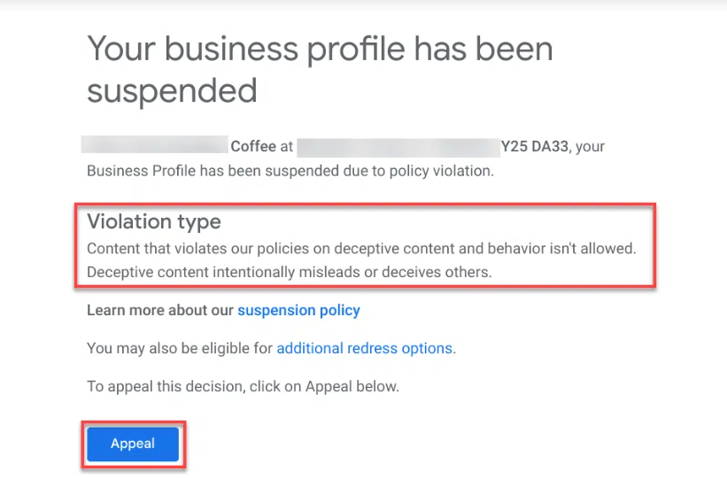Click the 'Learn more about our' text
Screen dimensions: 727x479
coord(159,310)
